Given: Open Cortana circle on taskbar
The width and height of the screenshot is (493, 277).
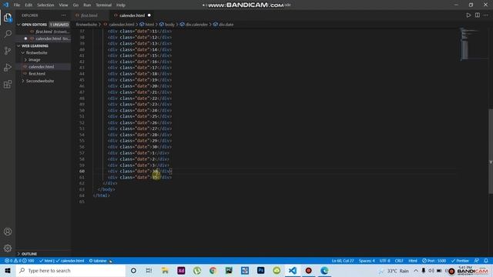Looking at the screenshot, I should coord(133,270).
